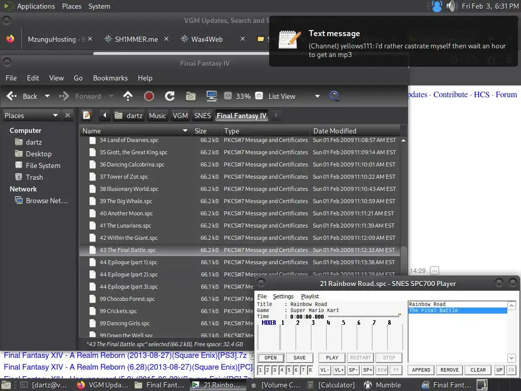
Task: Go to SNES folder in path bar
Action: (202, 116)
